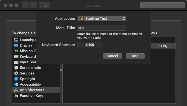Click the fn Function Keys icon
The image size is (187, 106).
[16, 96]
